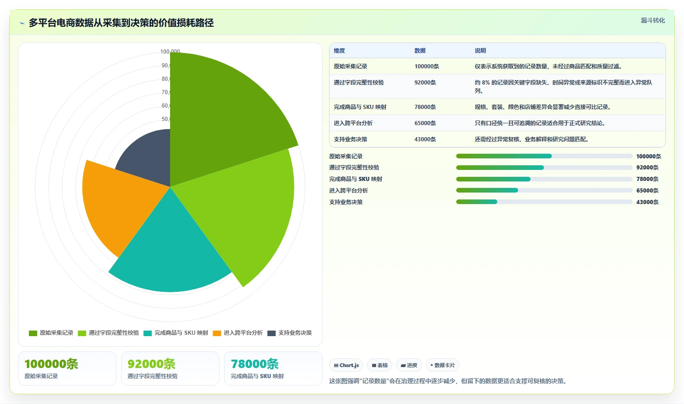This screenshot has width=684, height=404.
Task: Click the description starting 约 8% 的记录
Action: pyautogui.click(x=563, y=87)
